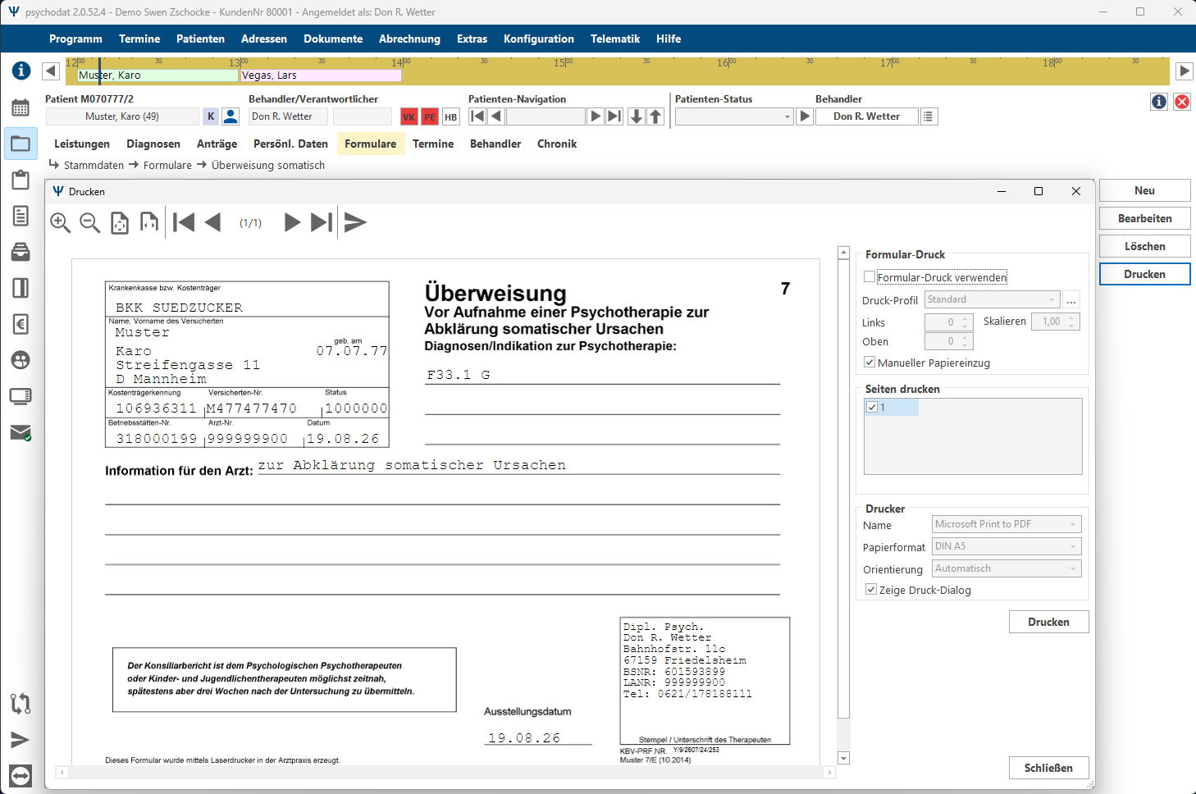Click the preview vertical scrollbar
The image size is (1196, 794).
[843, 505]
